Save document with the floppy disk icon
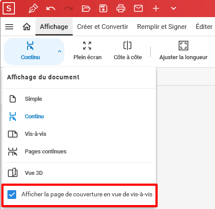 [103, 8]
